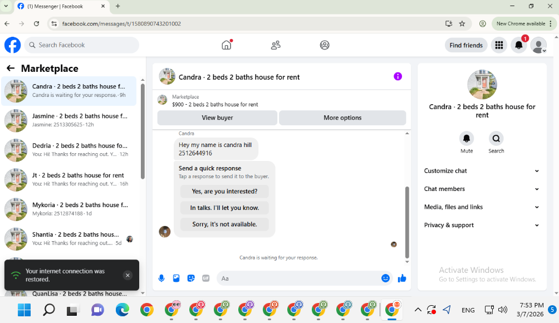
Task: Click the listing thumbnail in the right panel
Action: [x=482, y=85]
